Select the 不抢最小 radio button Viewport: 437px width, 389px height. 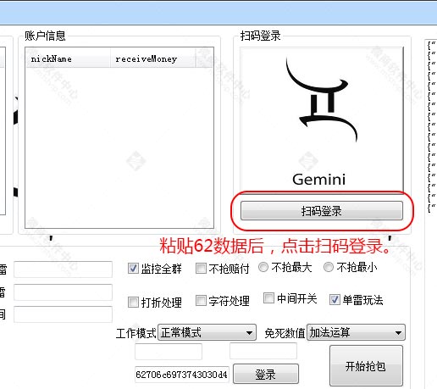[329, 267]
